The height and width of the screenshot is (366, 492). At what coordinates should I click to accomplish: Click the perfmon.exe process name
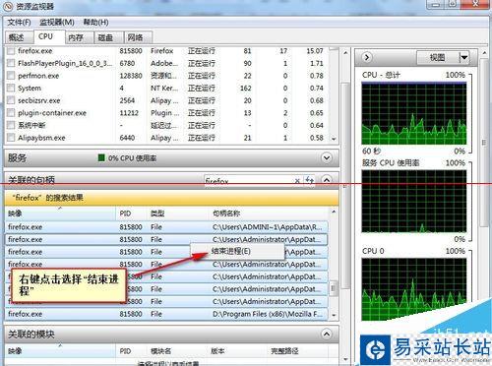38,76
